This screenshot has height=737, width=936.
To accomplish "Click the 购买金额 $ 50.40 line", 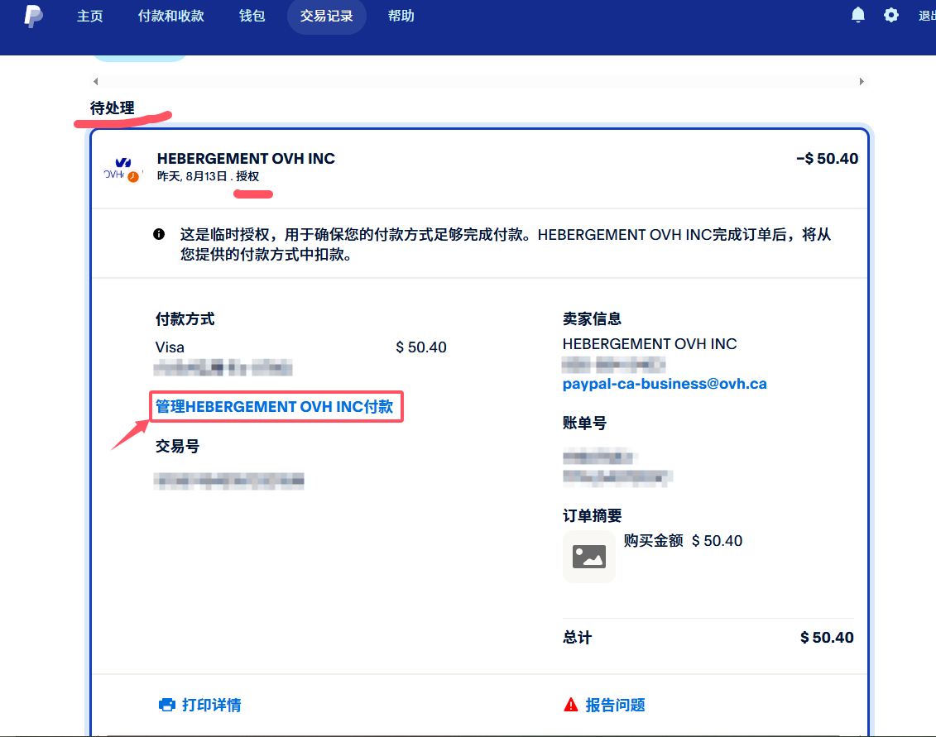I will [x=683, y=541].
